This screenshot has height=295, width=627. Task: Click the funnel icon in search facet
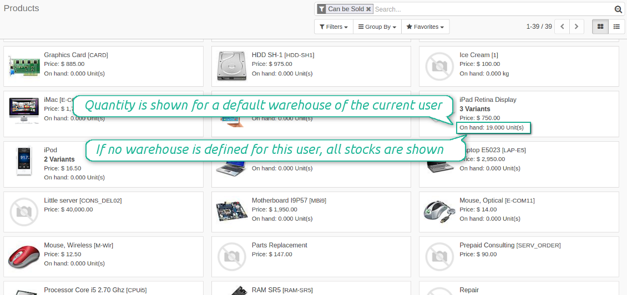[321, 9]
